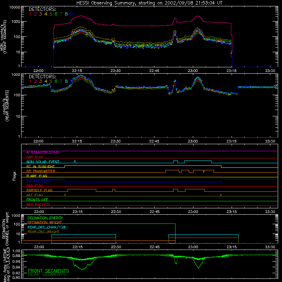Image resolution: width=282 pixels, height=282 pixels.
Task: Click the 10000 y-axis tick label
Action: pyautogui.click(x=14, y=7)
